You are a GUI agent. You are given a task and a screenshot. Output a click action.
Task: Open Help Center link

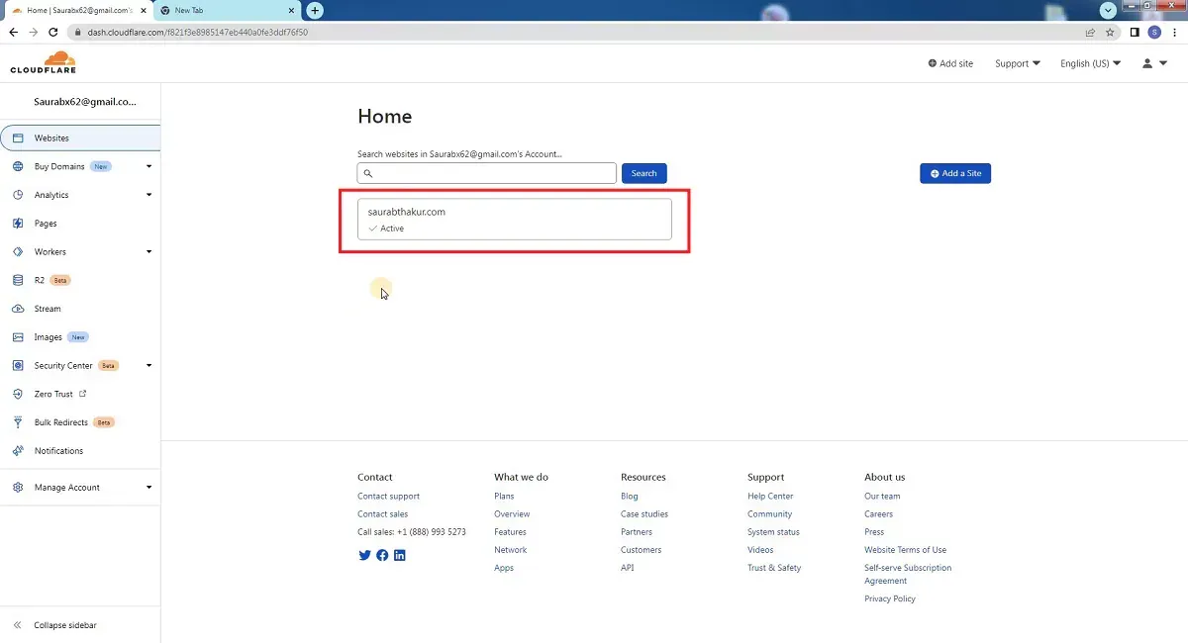pyautogui.click(x=770, y=497)
